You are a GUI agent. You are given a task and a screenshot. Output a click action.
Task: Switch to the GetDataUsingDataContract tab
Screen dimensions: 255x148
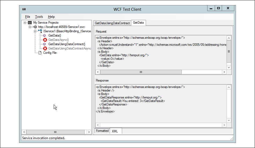coord(112,23)
